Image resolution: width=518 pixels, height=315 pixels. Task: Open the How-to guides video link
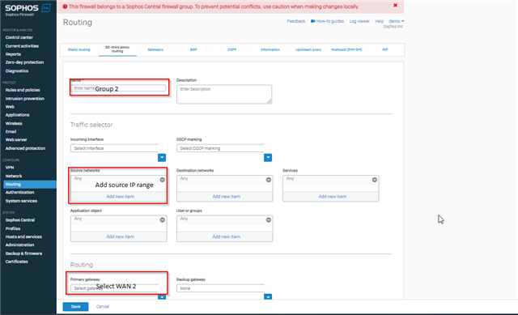pyautogui.click(x=327, y=21)
